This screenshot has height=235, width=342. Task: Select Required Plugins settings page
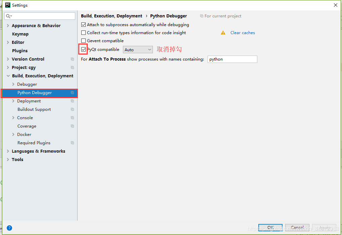(x=34, y=143)
